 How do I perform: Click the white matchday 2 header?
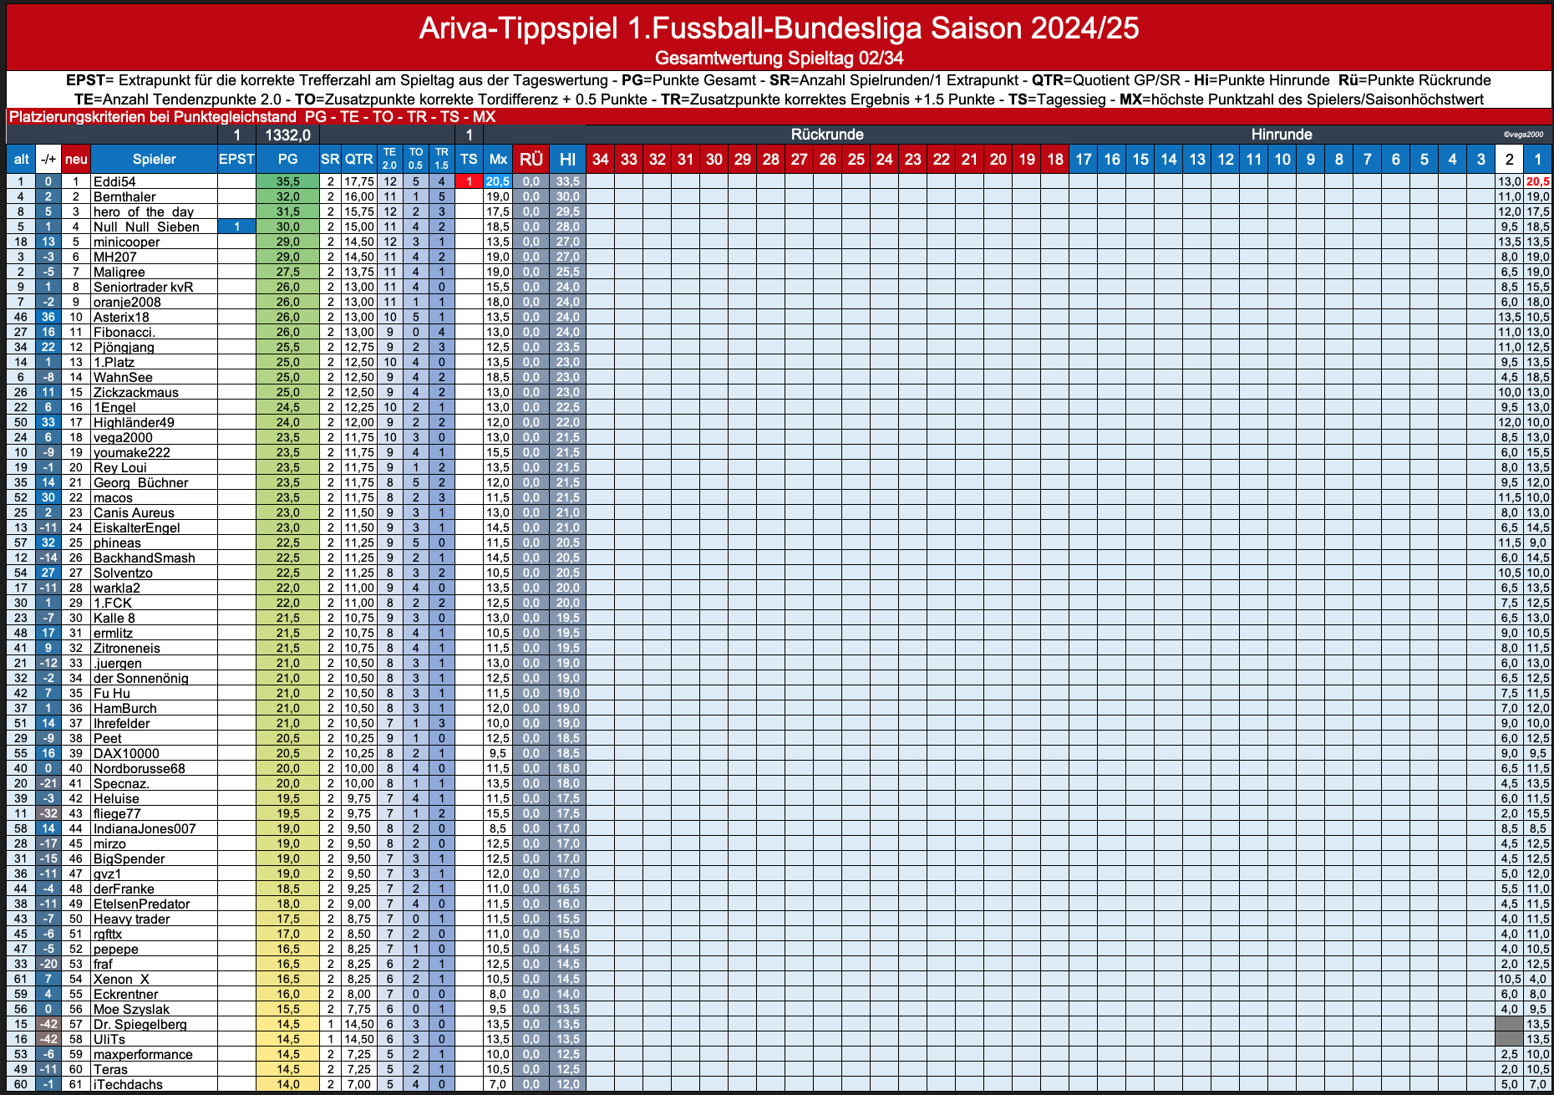(1509, 159)
